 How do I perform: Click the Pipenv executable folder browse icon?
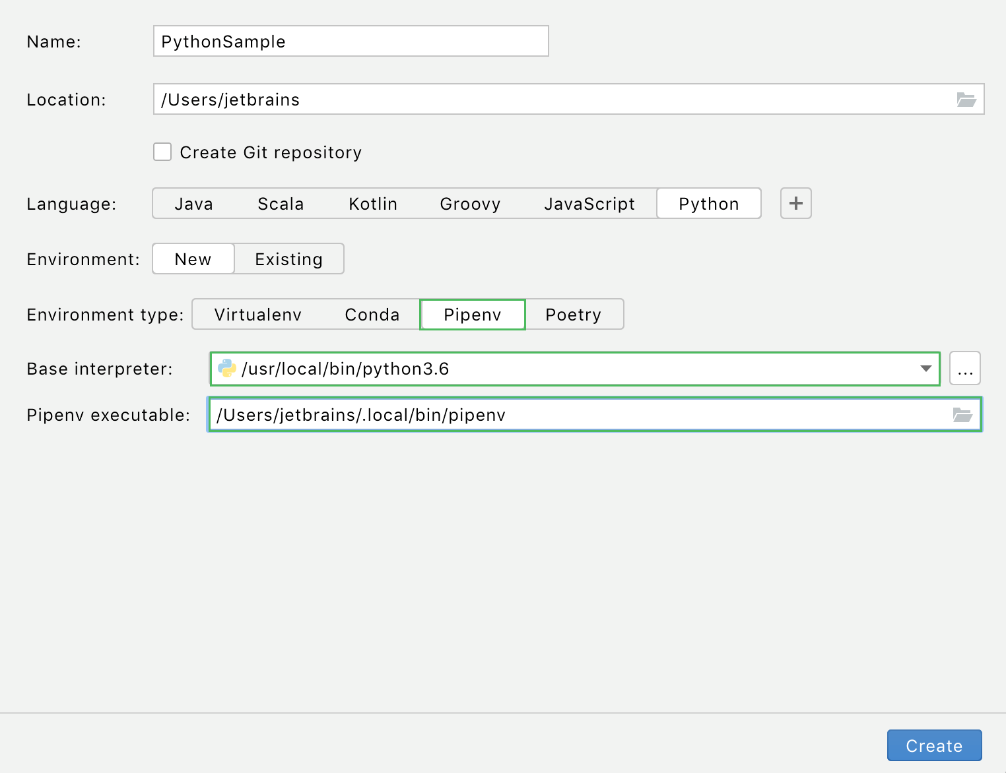(x=962, y=415)
